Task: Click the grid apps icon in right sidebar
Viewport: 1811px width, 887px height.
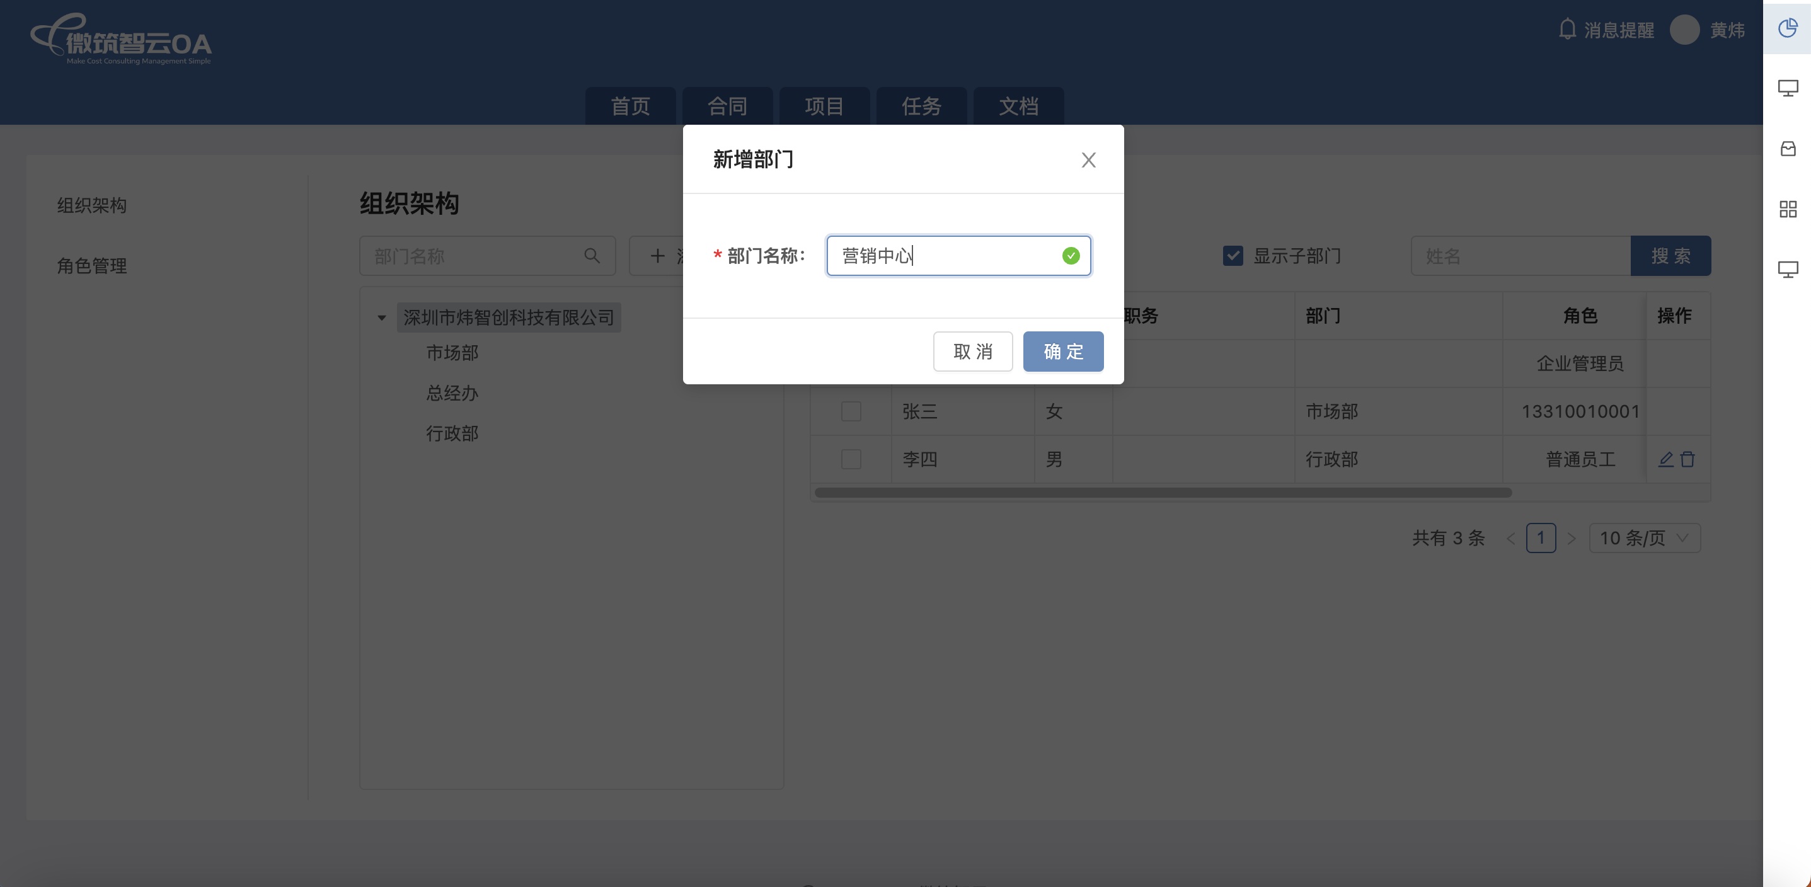Action: (1787, 209)
